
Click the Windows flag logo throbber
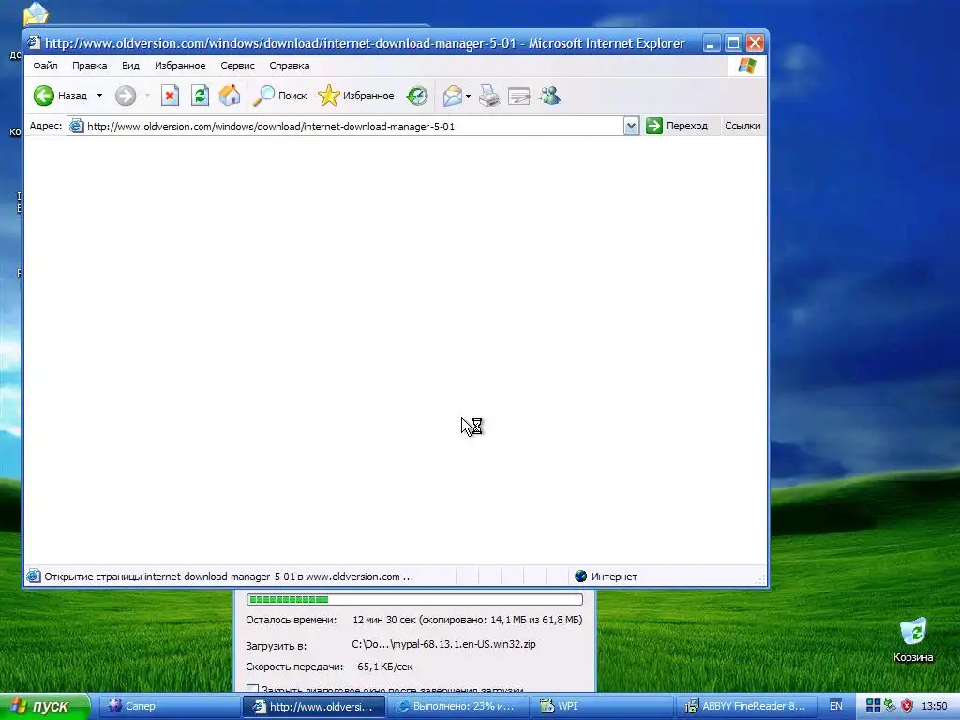(747, 66)
